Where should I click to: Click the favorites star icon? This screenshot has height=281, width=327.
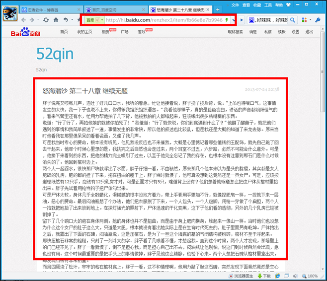79,20
